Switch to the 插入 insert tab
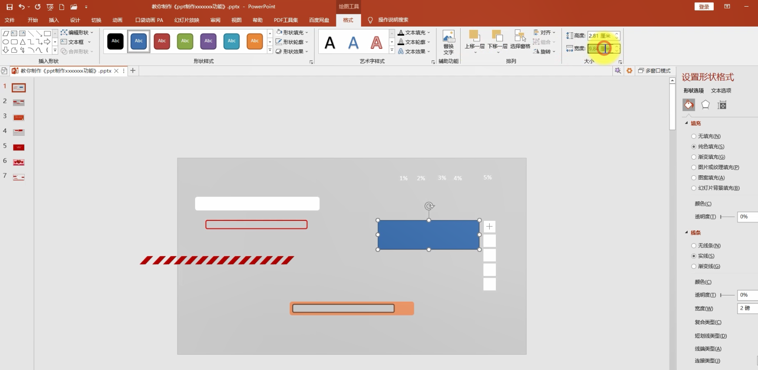The height and width of the screenshot is (370, 758). click(x=54, y=20)
